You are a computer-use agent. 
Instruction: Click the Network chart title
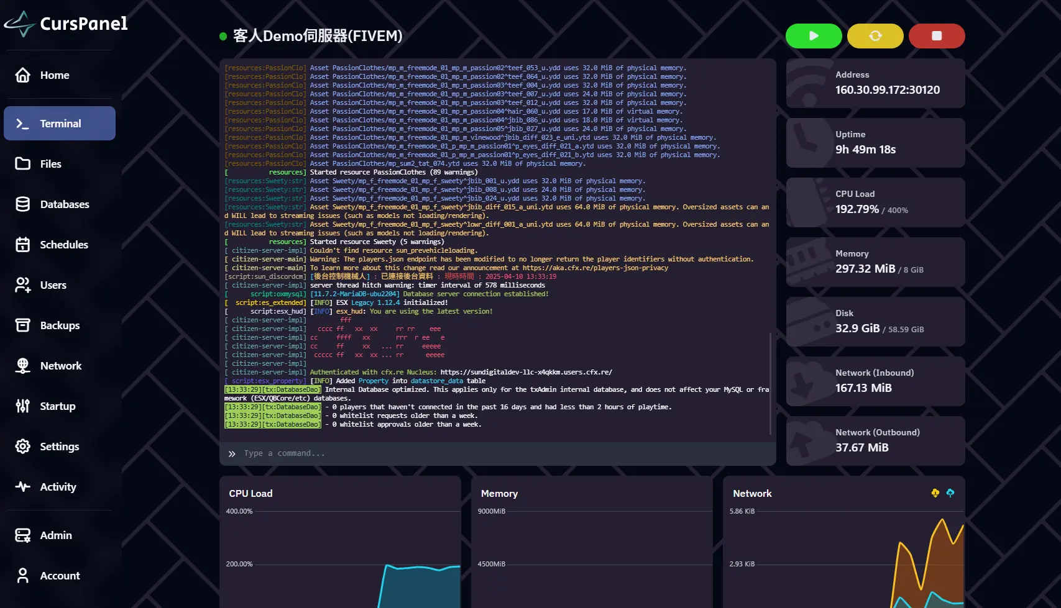[752, 494]
